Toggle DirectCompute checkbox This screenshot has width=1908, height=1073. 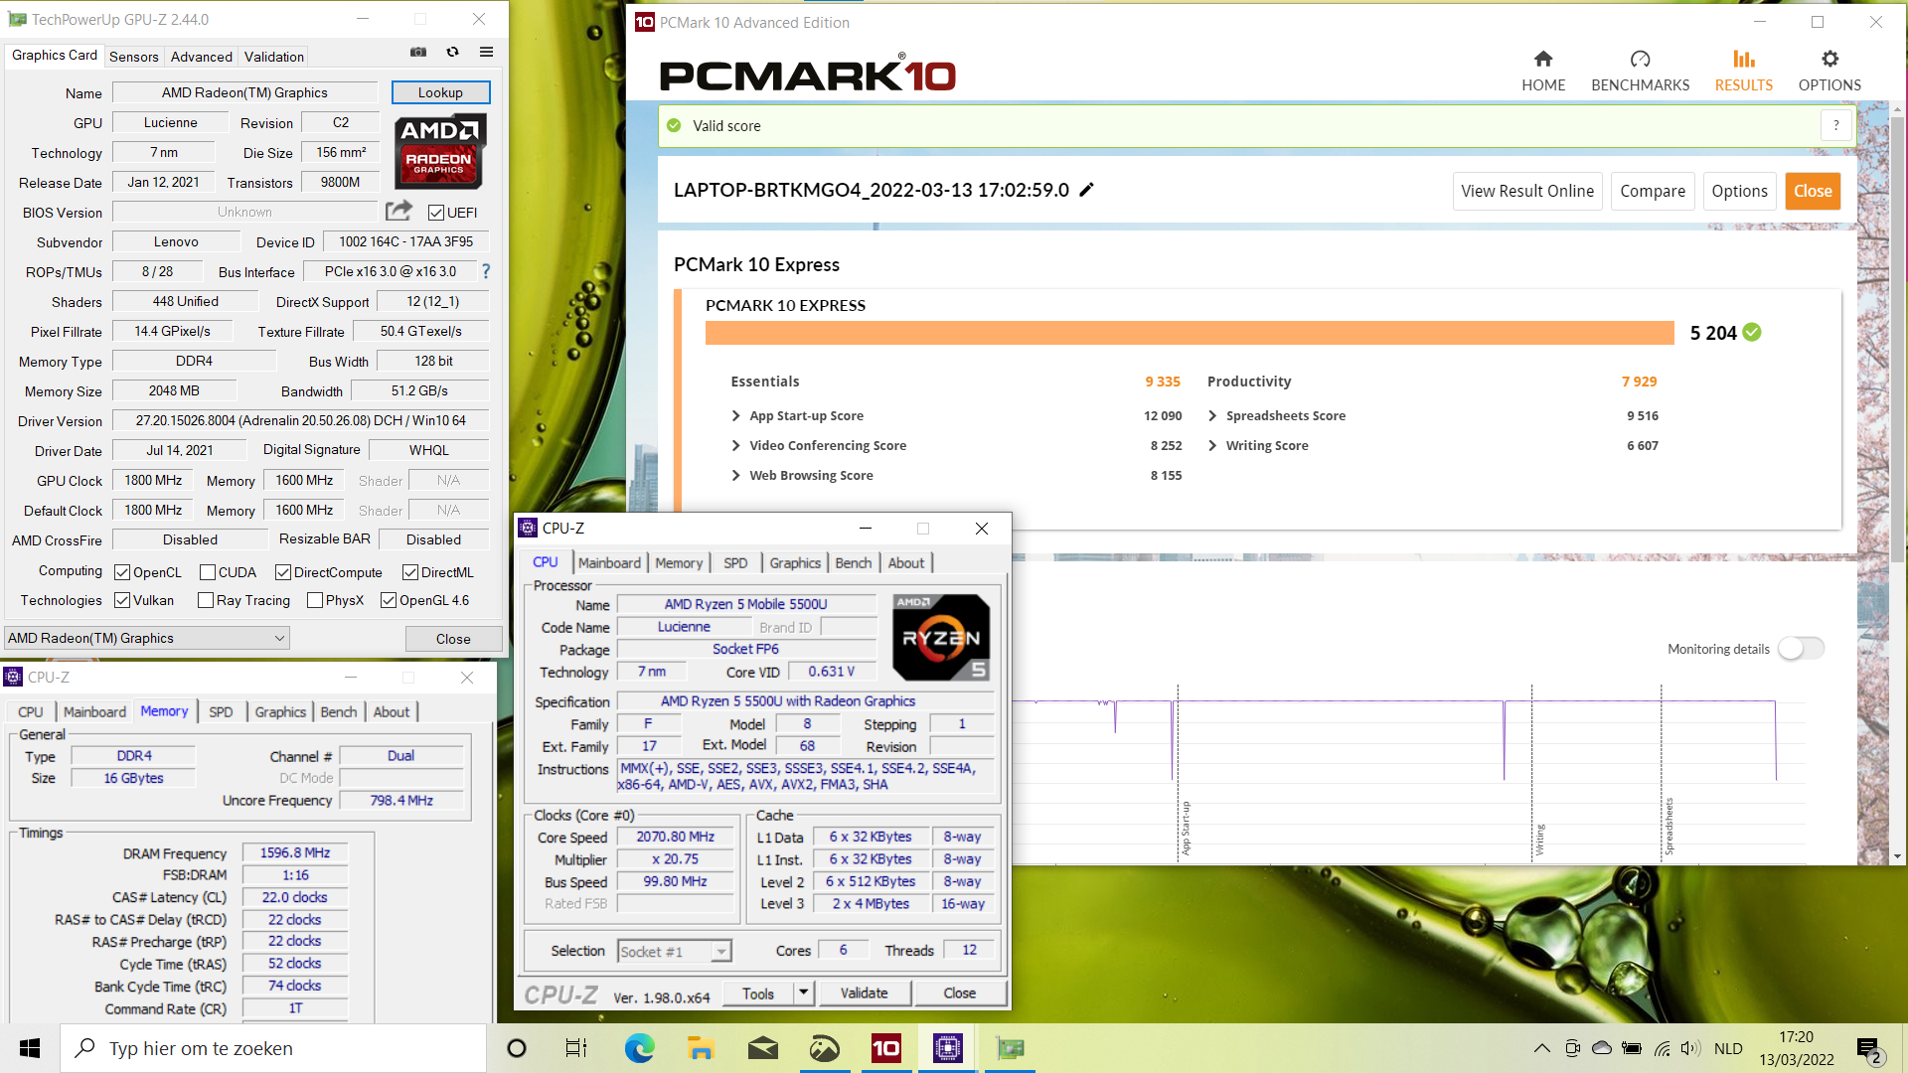283,572
